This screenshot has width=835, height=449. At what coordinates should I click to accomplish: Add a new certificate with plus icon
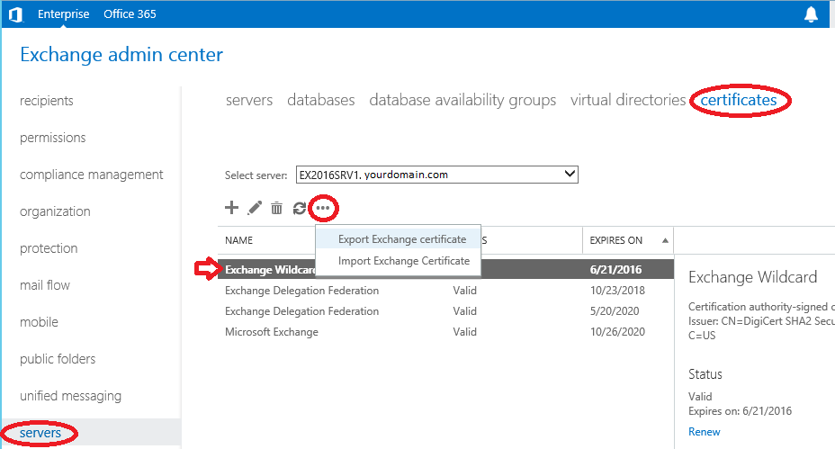[x=231, y=208]
